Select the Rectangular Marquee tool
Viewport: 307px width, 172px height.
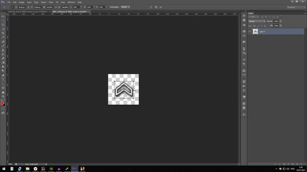pos(3,21)
